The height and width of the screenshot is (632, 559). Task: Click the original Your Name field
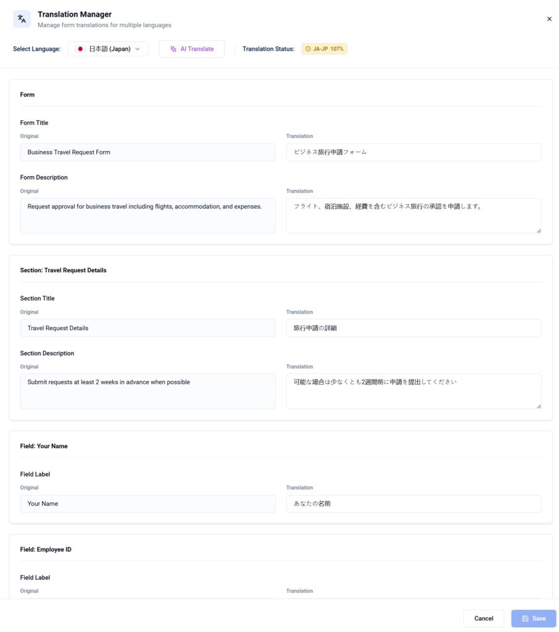147,504
